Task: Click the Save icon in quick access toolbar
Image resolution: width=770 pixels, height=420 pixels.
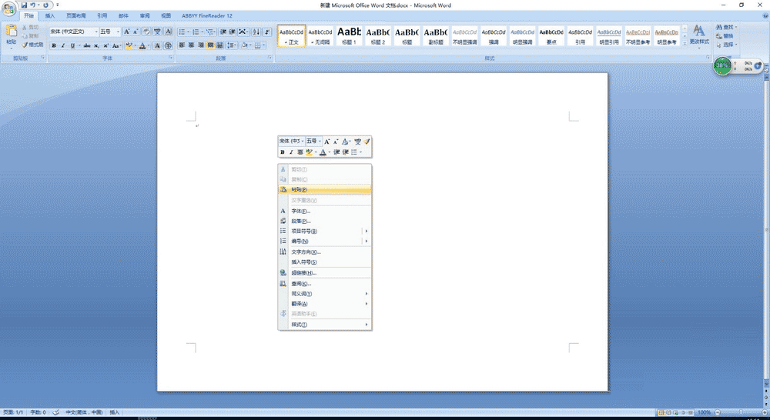Action: 25,5
